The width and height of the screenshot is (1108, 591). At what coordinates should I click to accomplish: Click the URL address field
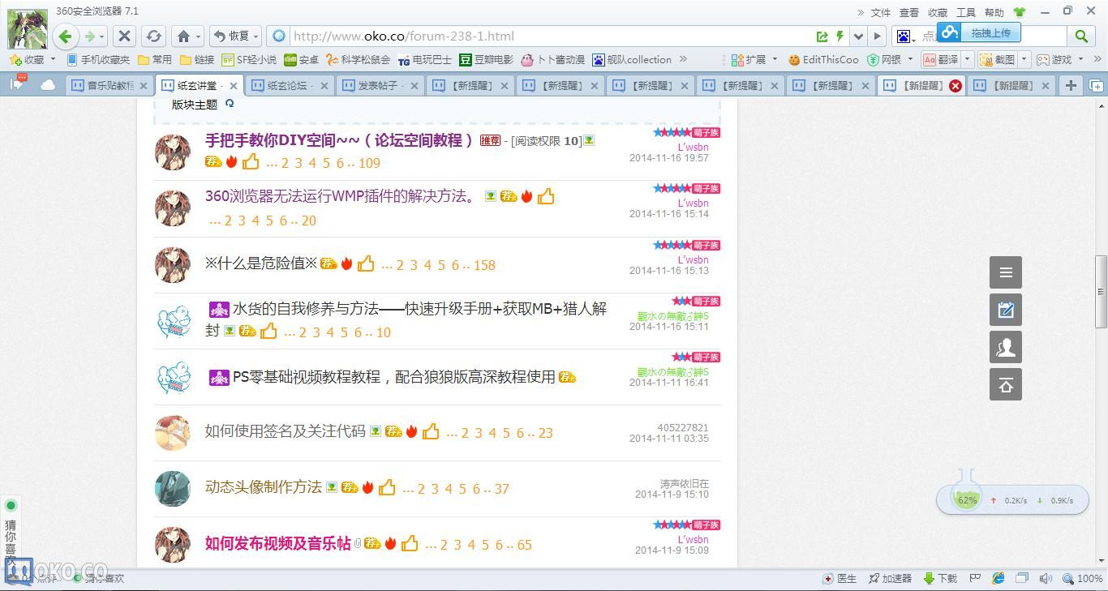coord(552,36)
